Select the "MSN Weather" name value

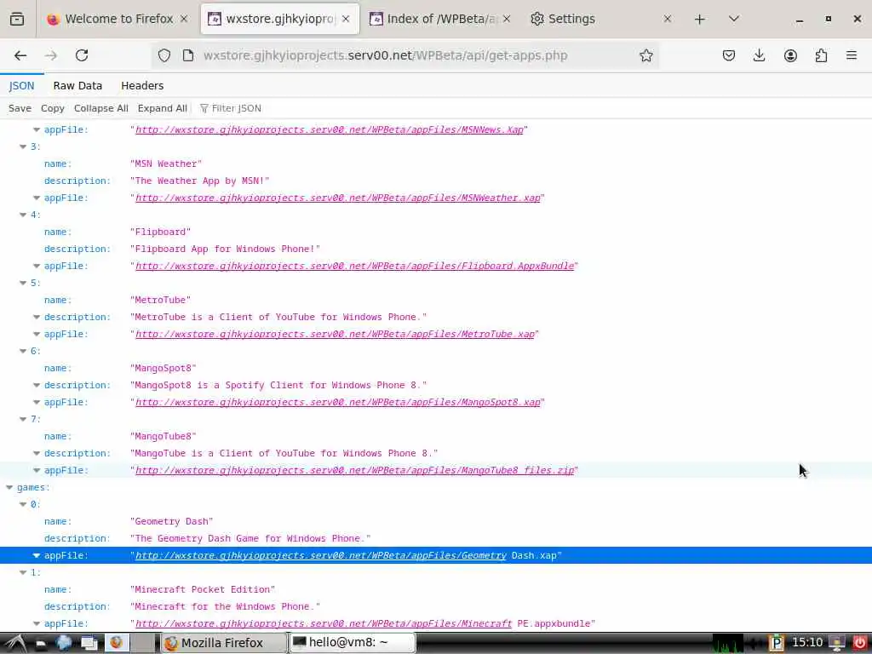166,164
